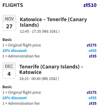This screenshot has width=99, height=108.
Task: Select the return Basic fare label
Action: tap(7, 87)
